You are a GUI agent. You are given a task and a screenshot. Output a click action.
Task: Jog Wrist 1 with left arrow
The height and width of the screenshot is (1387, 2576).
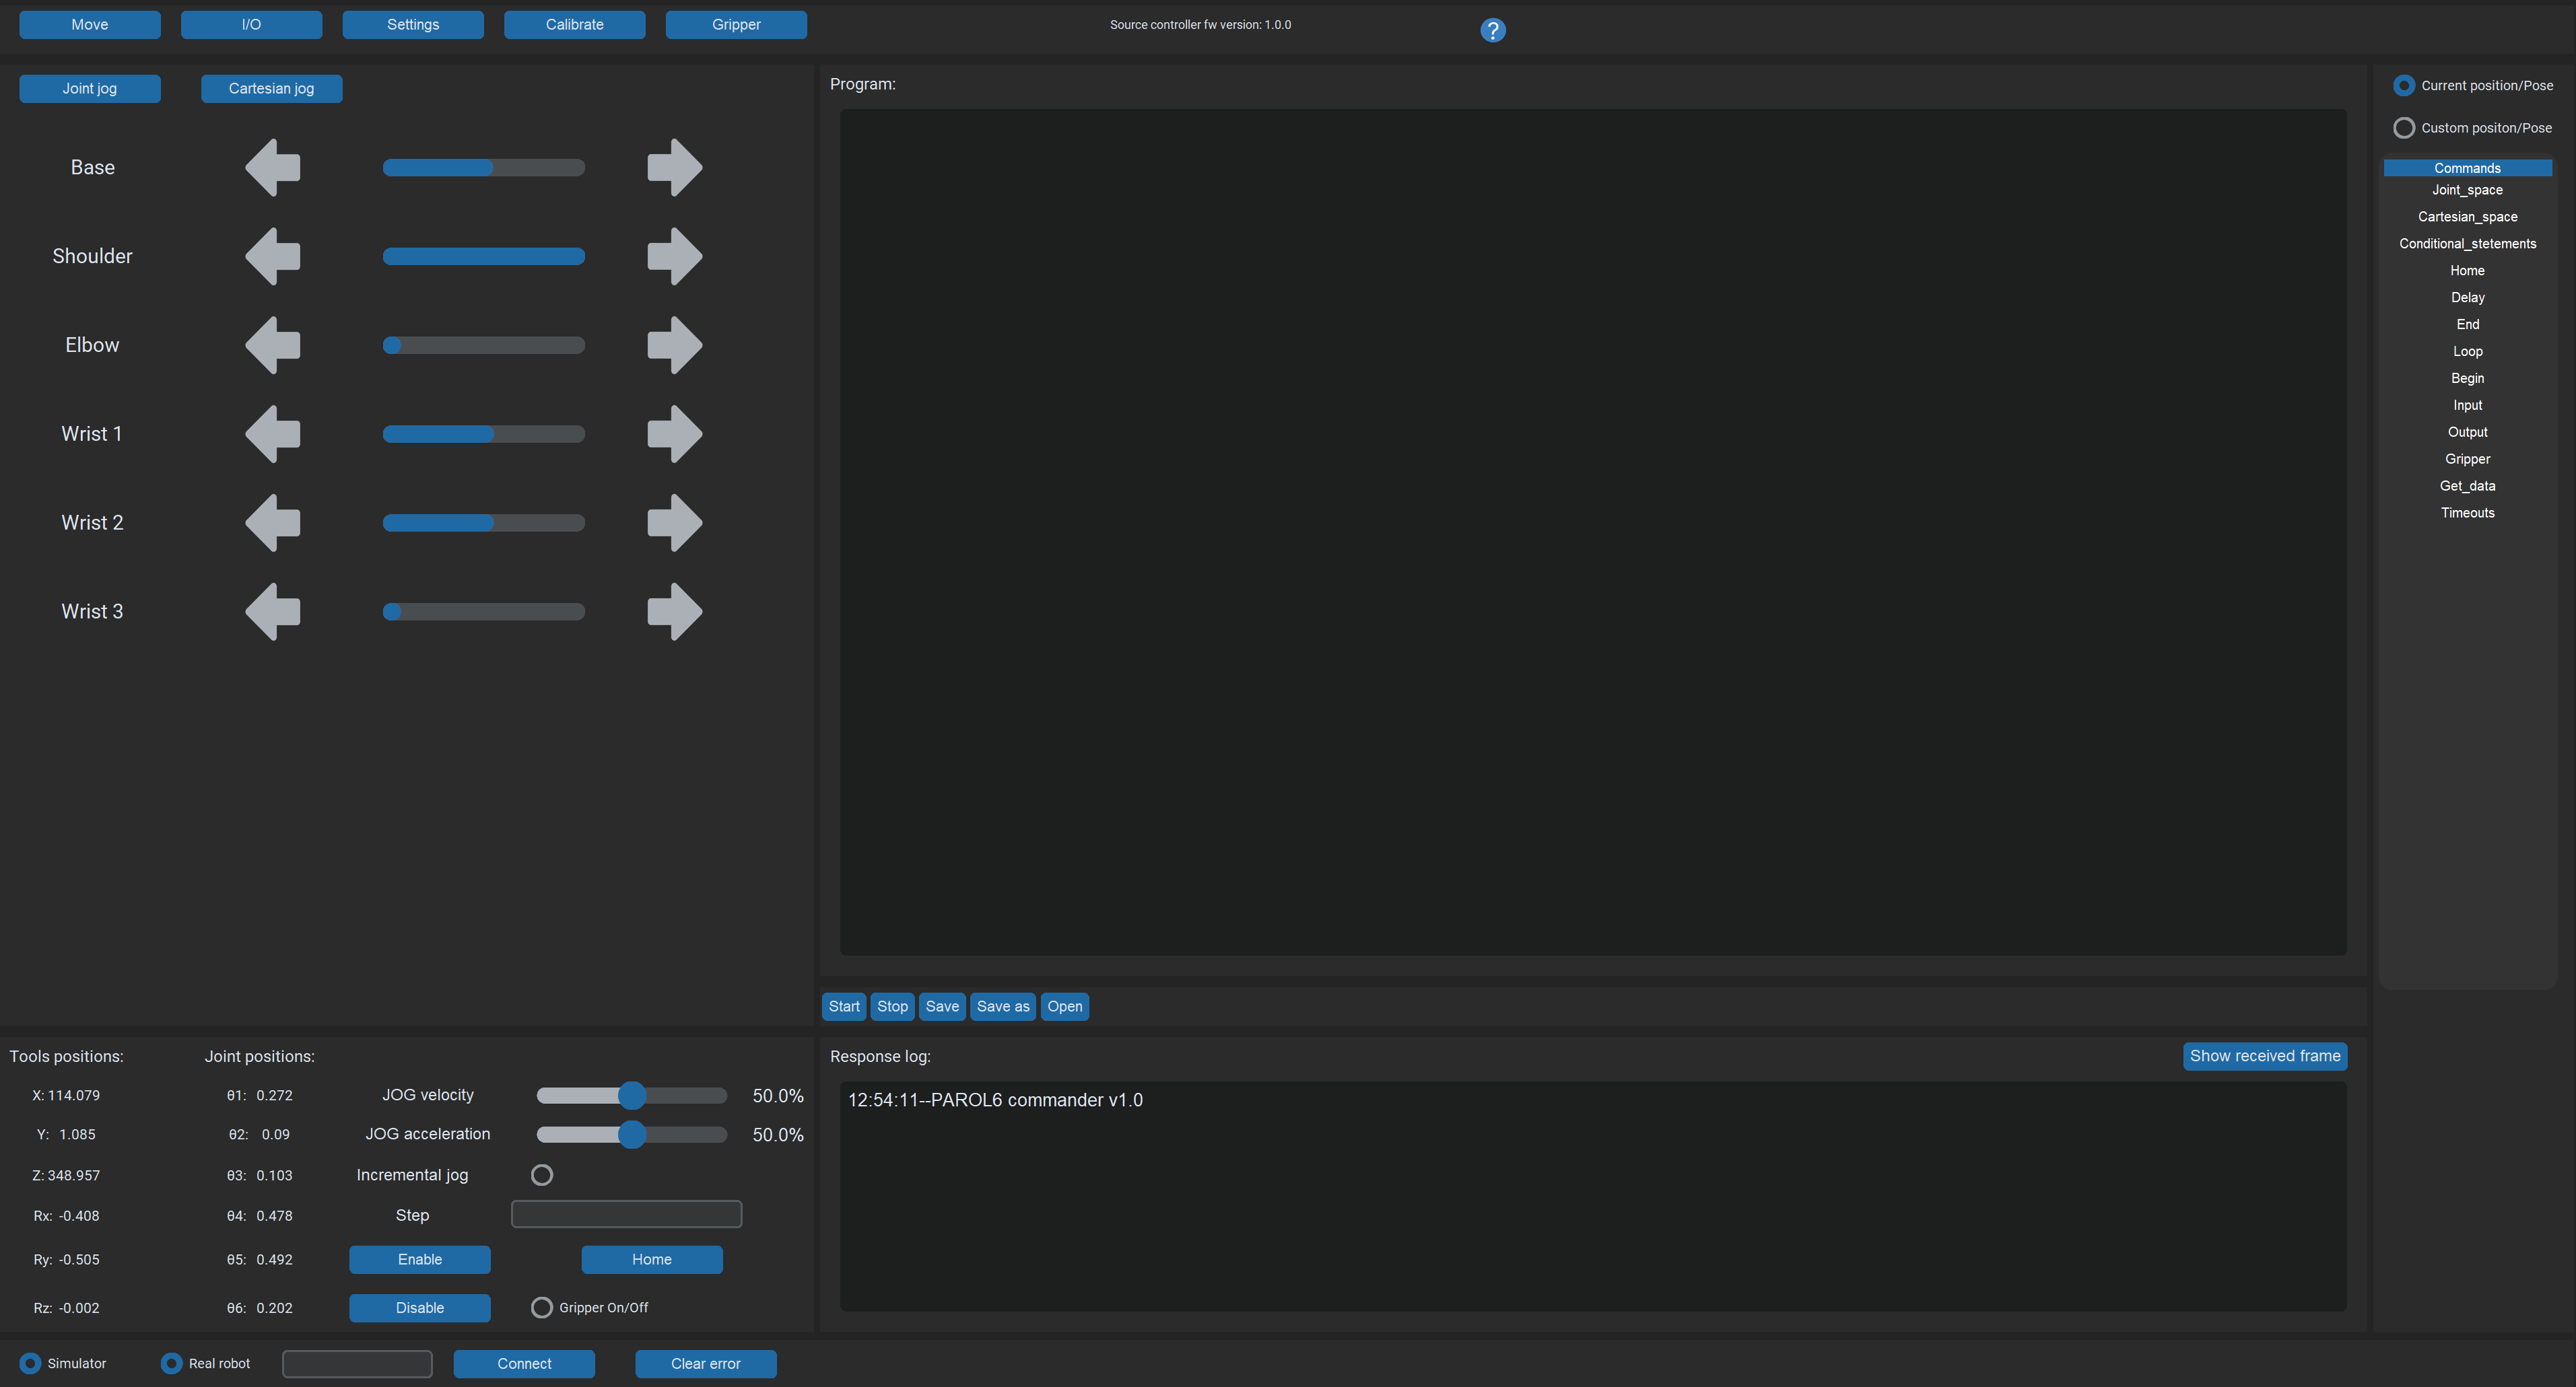pos(273,433)
